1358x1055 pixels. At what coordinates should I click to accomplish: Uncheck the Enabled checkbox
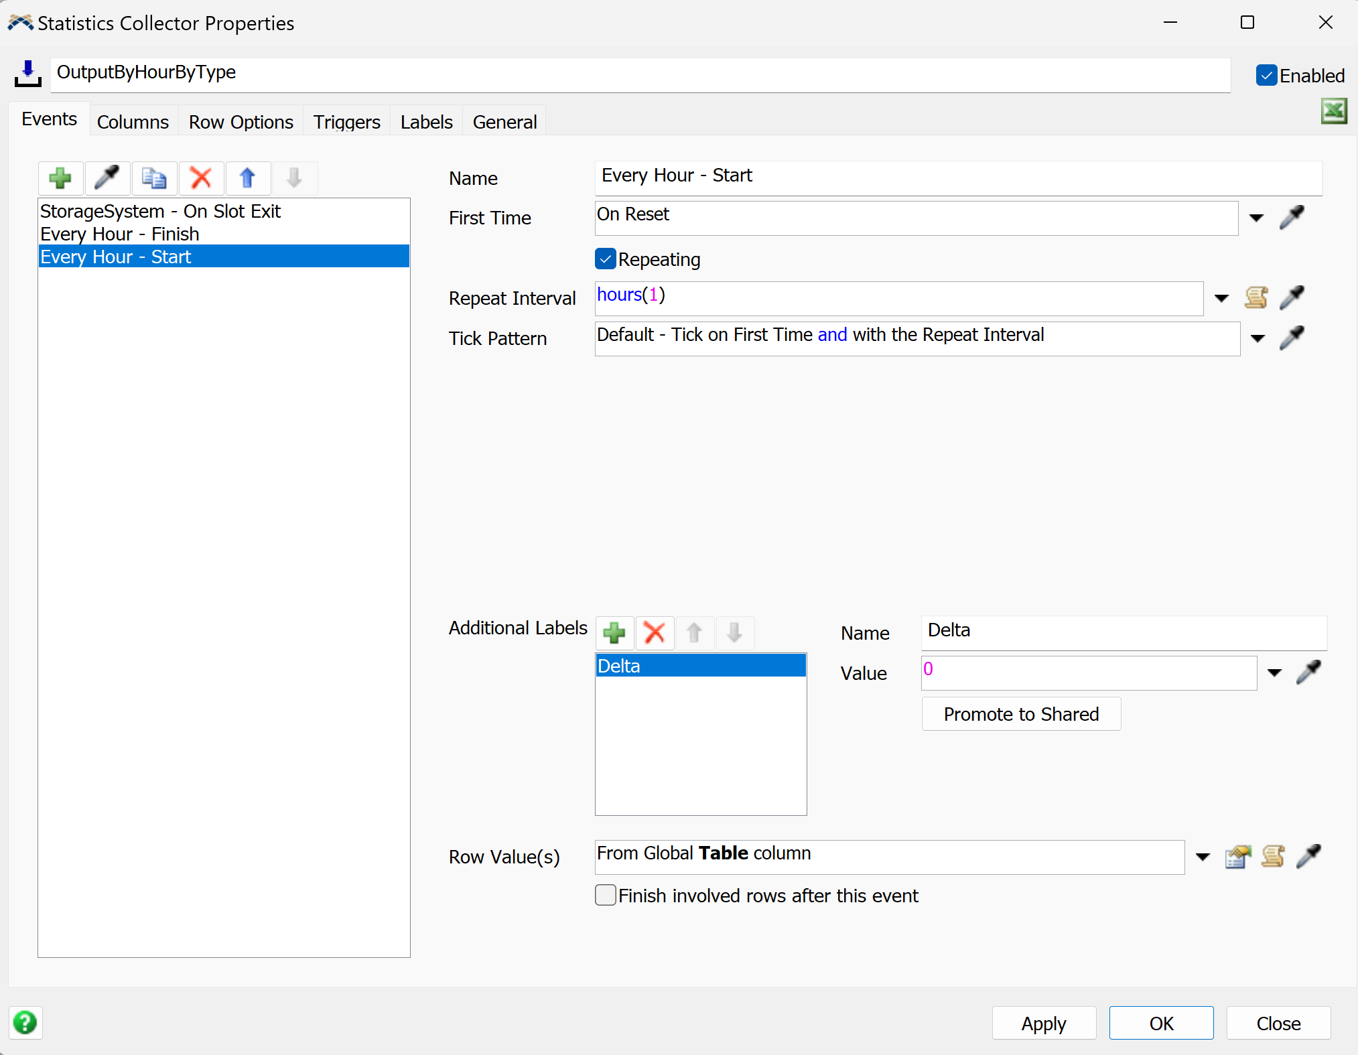click(1266, 76)
